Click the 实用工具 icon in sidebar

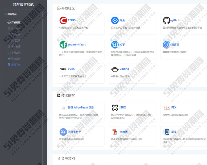pyautogui.click(x=9, y=40)
